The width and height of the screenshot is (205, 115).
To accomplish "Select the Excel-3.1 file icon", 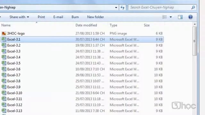I will pyautogui.click(x=4, y=39).
